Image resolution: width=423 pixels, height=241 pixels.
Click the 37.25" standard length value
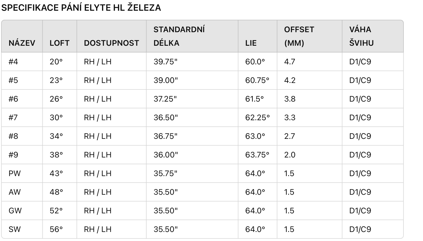165,99
